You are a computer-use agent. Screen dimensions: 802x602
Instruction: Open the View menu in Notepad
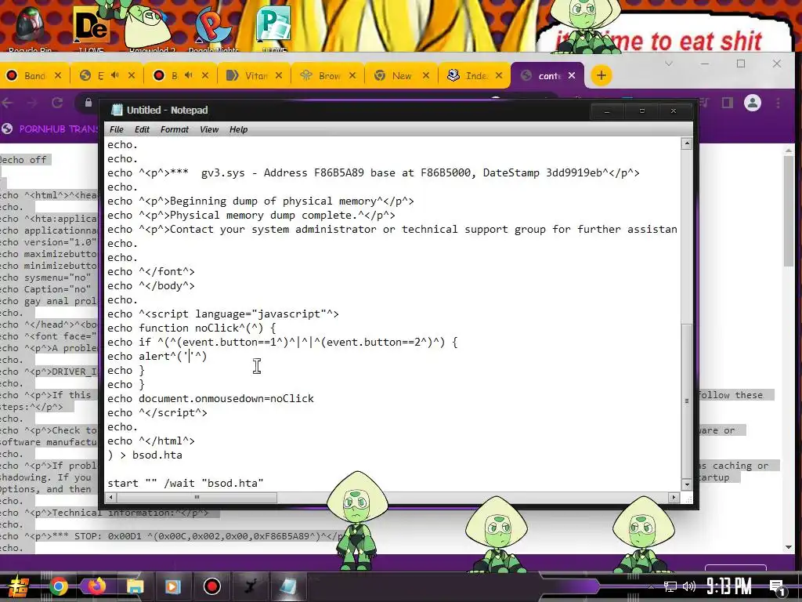(208, 129)
